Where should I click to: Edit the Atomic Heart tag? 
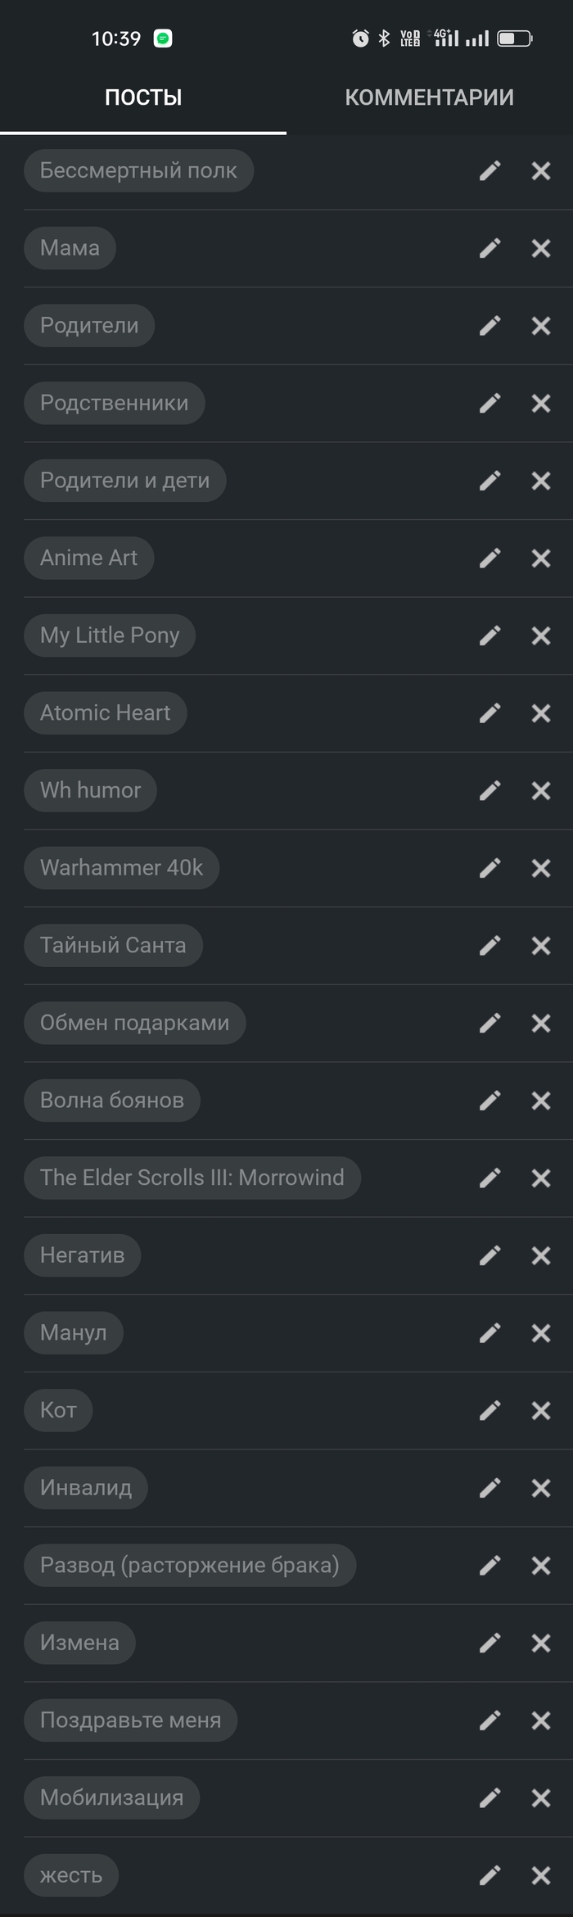[x=490, y=713]
